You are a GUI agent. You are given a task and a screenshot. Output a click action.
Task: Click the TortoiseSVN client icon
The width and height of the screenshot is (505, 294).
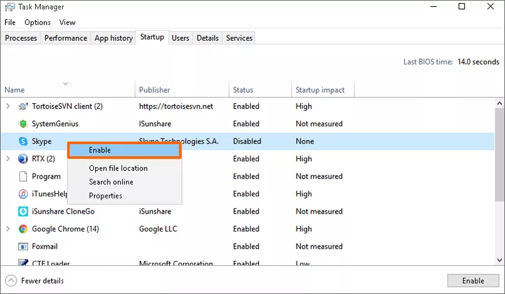[x=23, y=107]
